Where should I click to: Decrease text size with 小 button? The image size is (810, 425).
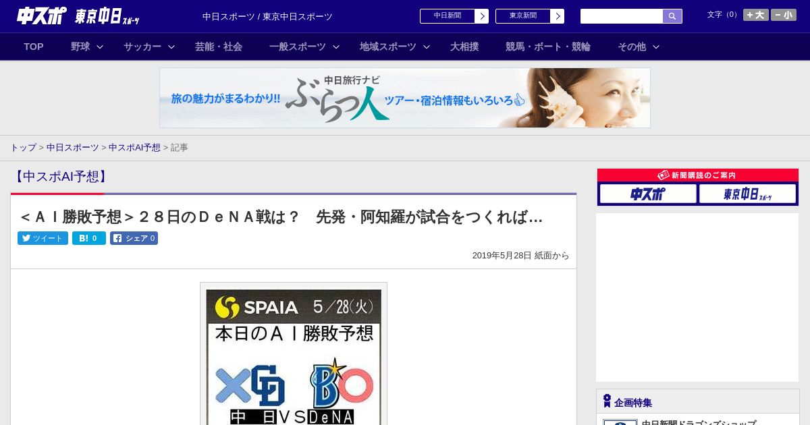coord(784,15)
